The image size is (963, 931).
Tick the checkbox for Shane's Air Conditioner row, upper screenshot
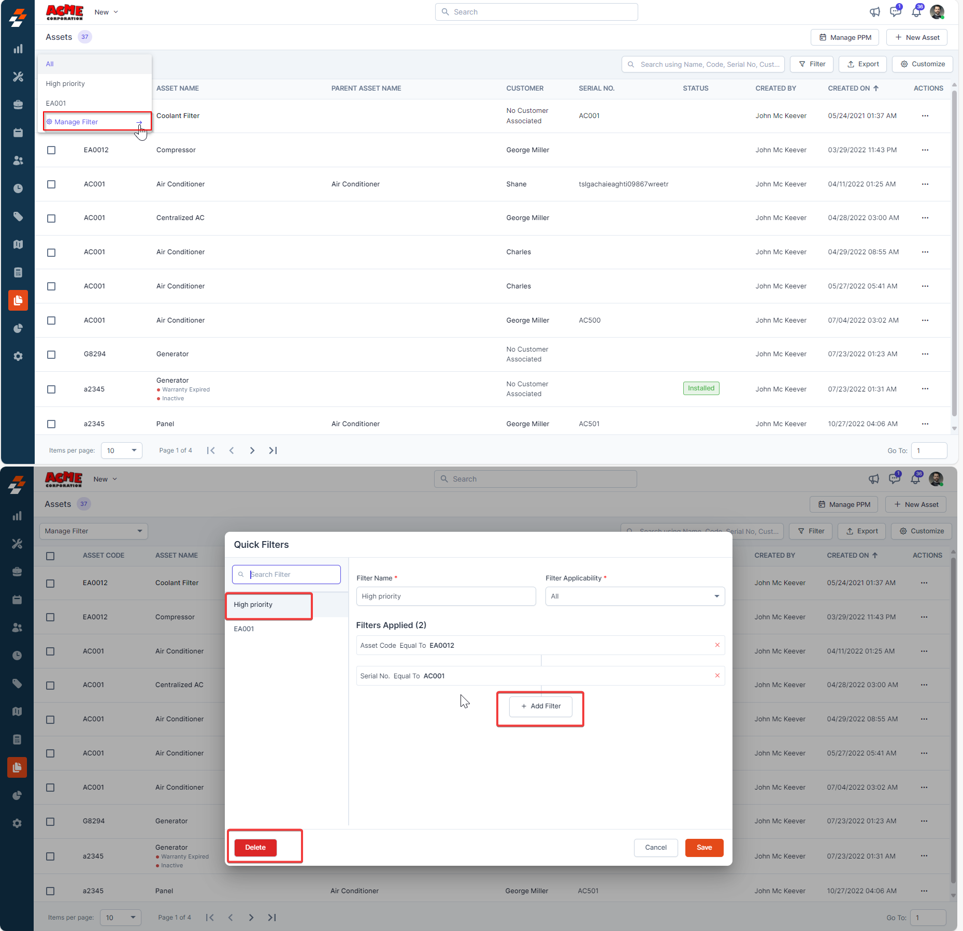(x=51, y=184)
